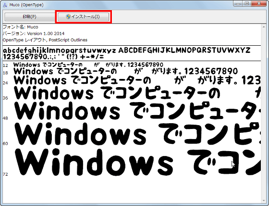Click the 1234567890 digits and symbols sample line
Viewport: 269px width, 206px height.
point(53,57)
